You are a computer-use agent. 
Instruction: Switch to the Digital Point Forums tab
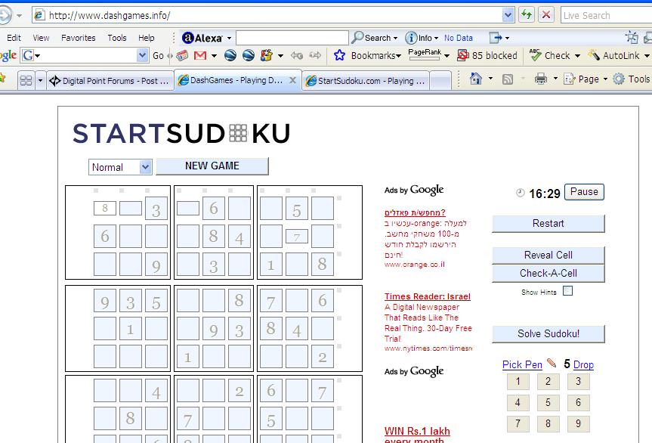click(x=110, y=81)
